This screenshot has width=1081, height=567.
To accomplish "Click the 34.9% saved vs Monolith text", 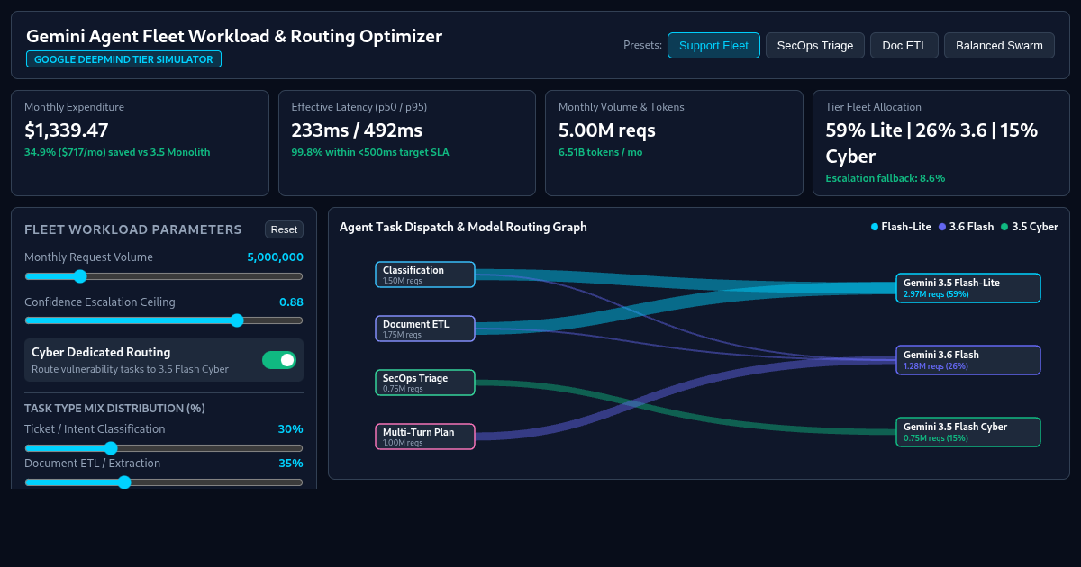I will 117,152.
